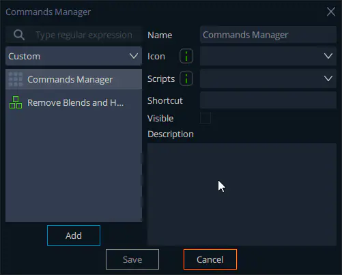Click the green blocks icon for Remove Blends
Image resolution: width=342 pixels, height=275 pixels.
16,102
